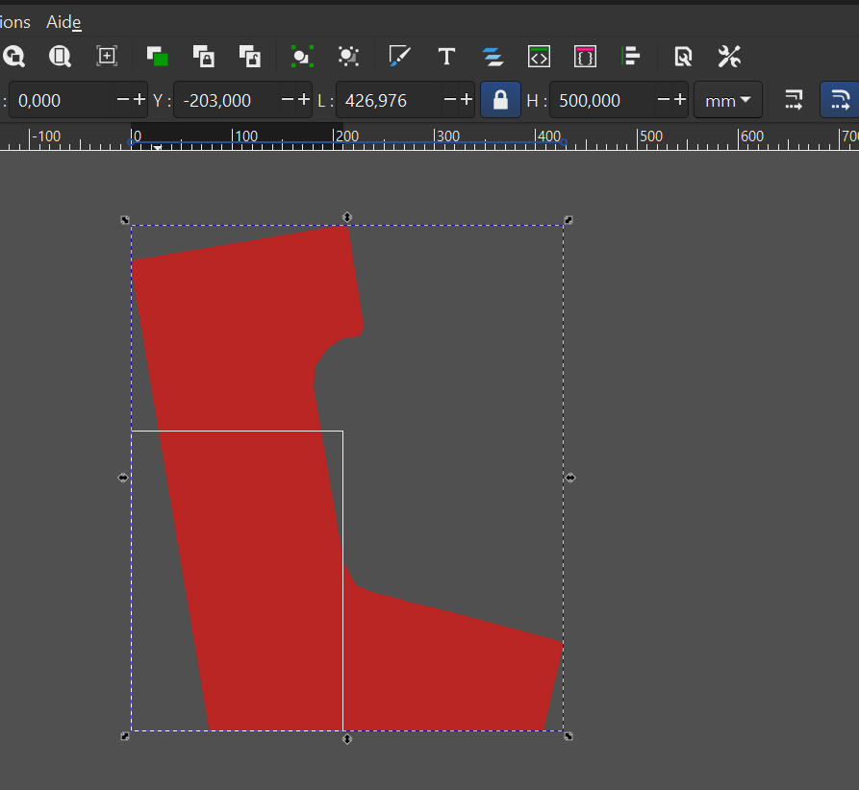Create a clone with the clone icon
The width and height of the screenshot is (859, 790).
tap(204, 57)
